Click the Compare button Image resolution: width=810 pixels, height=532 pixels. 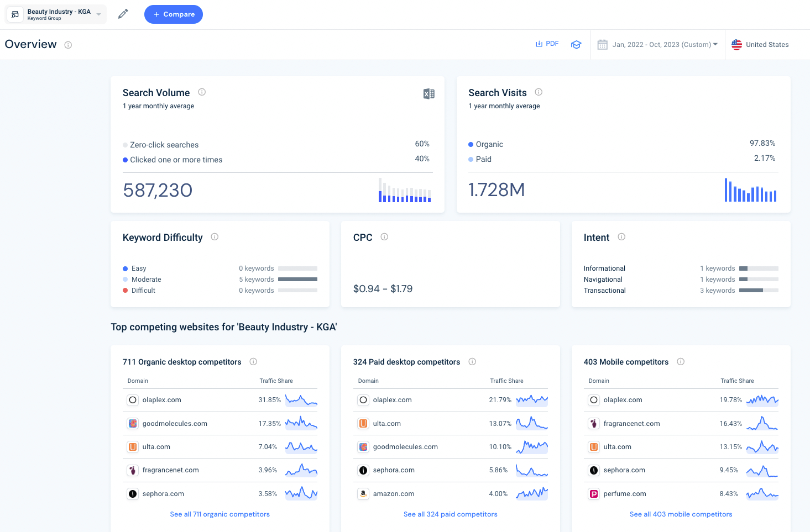click(x=174, y=14)
